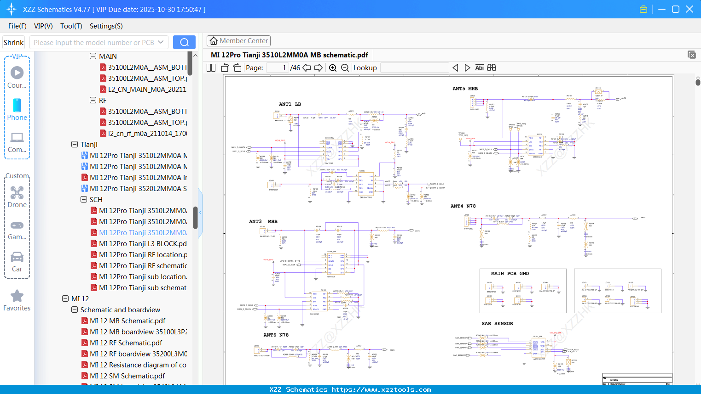This screenshot has width=701, height=394.
Task: Collapse the Tianji folder in the tree
Action: (x=75, y=144)
